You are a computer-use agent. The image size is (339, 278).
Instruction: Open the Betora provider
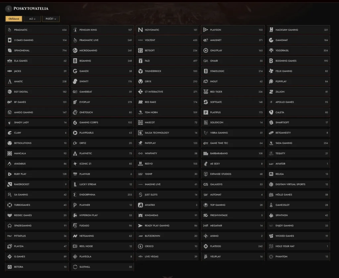[37, 267]
